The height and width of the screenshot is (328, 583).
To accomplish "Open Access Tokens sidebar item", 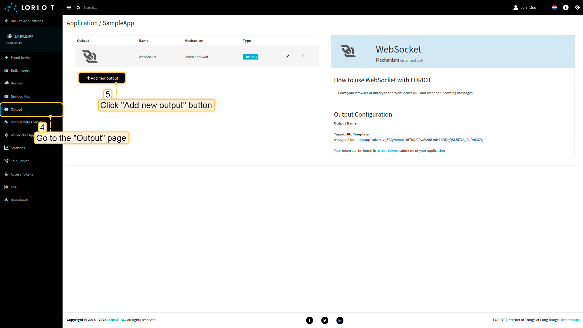I will click(22, 174).
